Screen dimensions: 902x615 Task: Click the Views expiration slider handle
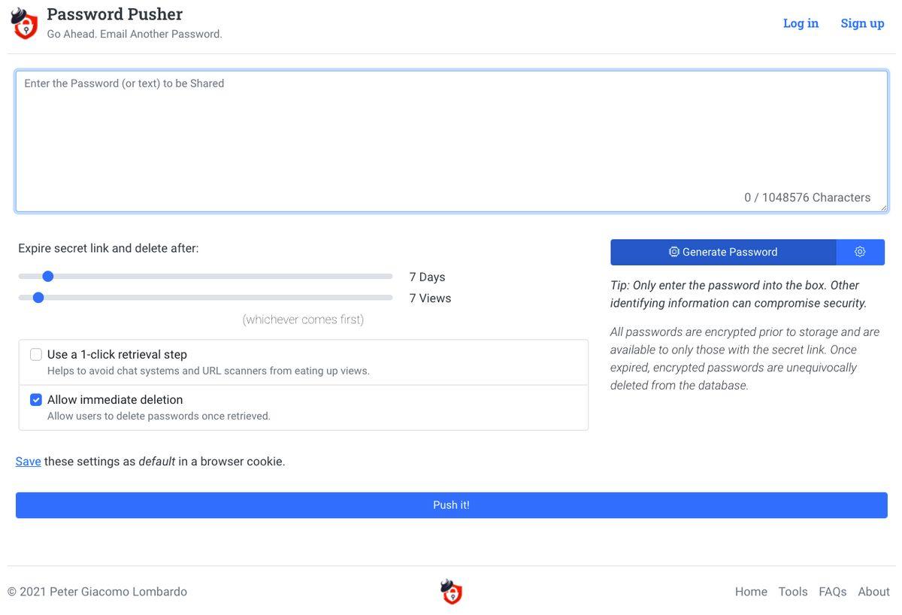pos(38,298)
